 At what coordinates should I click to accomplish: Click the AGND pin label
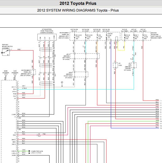14,155
